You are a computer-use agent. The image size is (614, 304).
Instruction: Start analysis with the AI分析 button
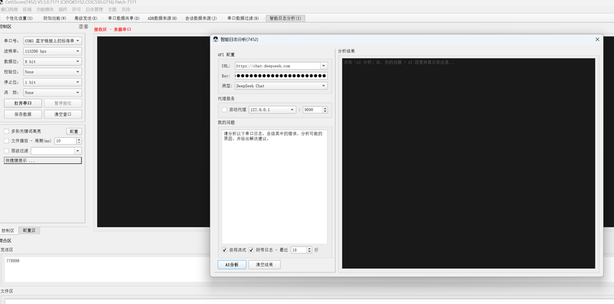point(232,265)
